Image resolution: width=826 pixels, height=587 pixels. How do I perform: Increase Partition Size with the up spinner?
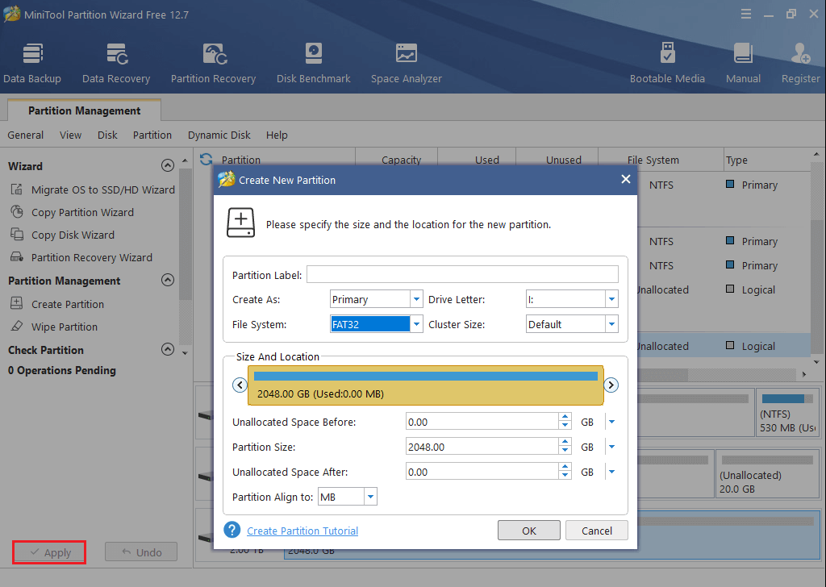565,442
